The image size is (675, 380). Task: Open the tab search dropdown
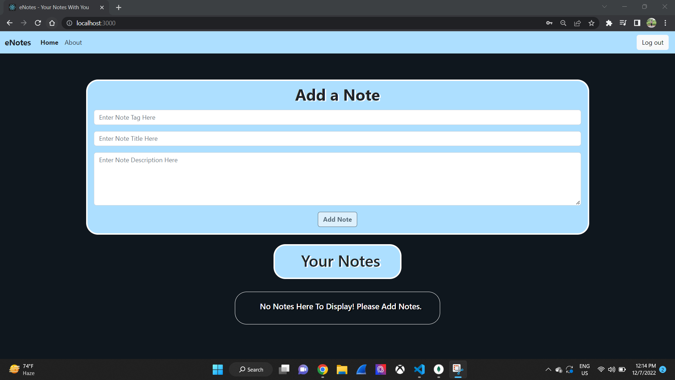click(x=604, y=6)
